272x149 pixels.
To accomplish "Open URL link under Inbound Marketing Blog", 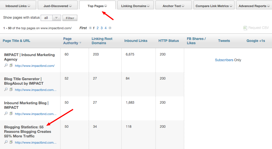I will [x=36, y=114].
